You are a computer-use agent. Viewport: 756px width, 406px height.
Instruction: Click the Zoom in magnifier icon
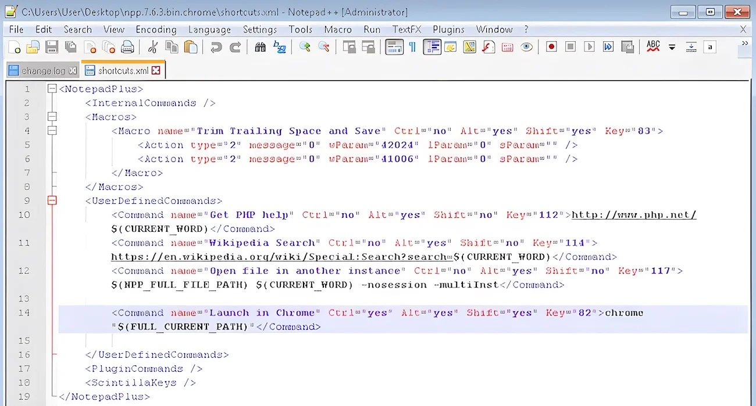pyautogui.click(x=305, y=47)
